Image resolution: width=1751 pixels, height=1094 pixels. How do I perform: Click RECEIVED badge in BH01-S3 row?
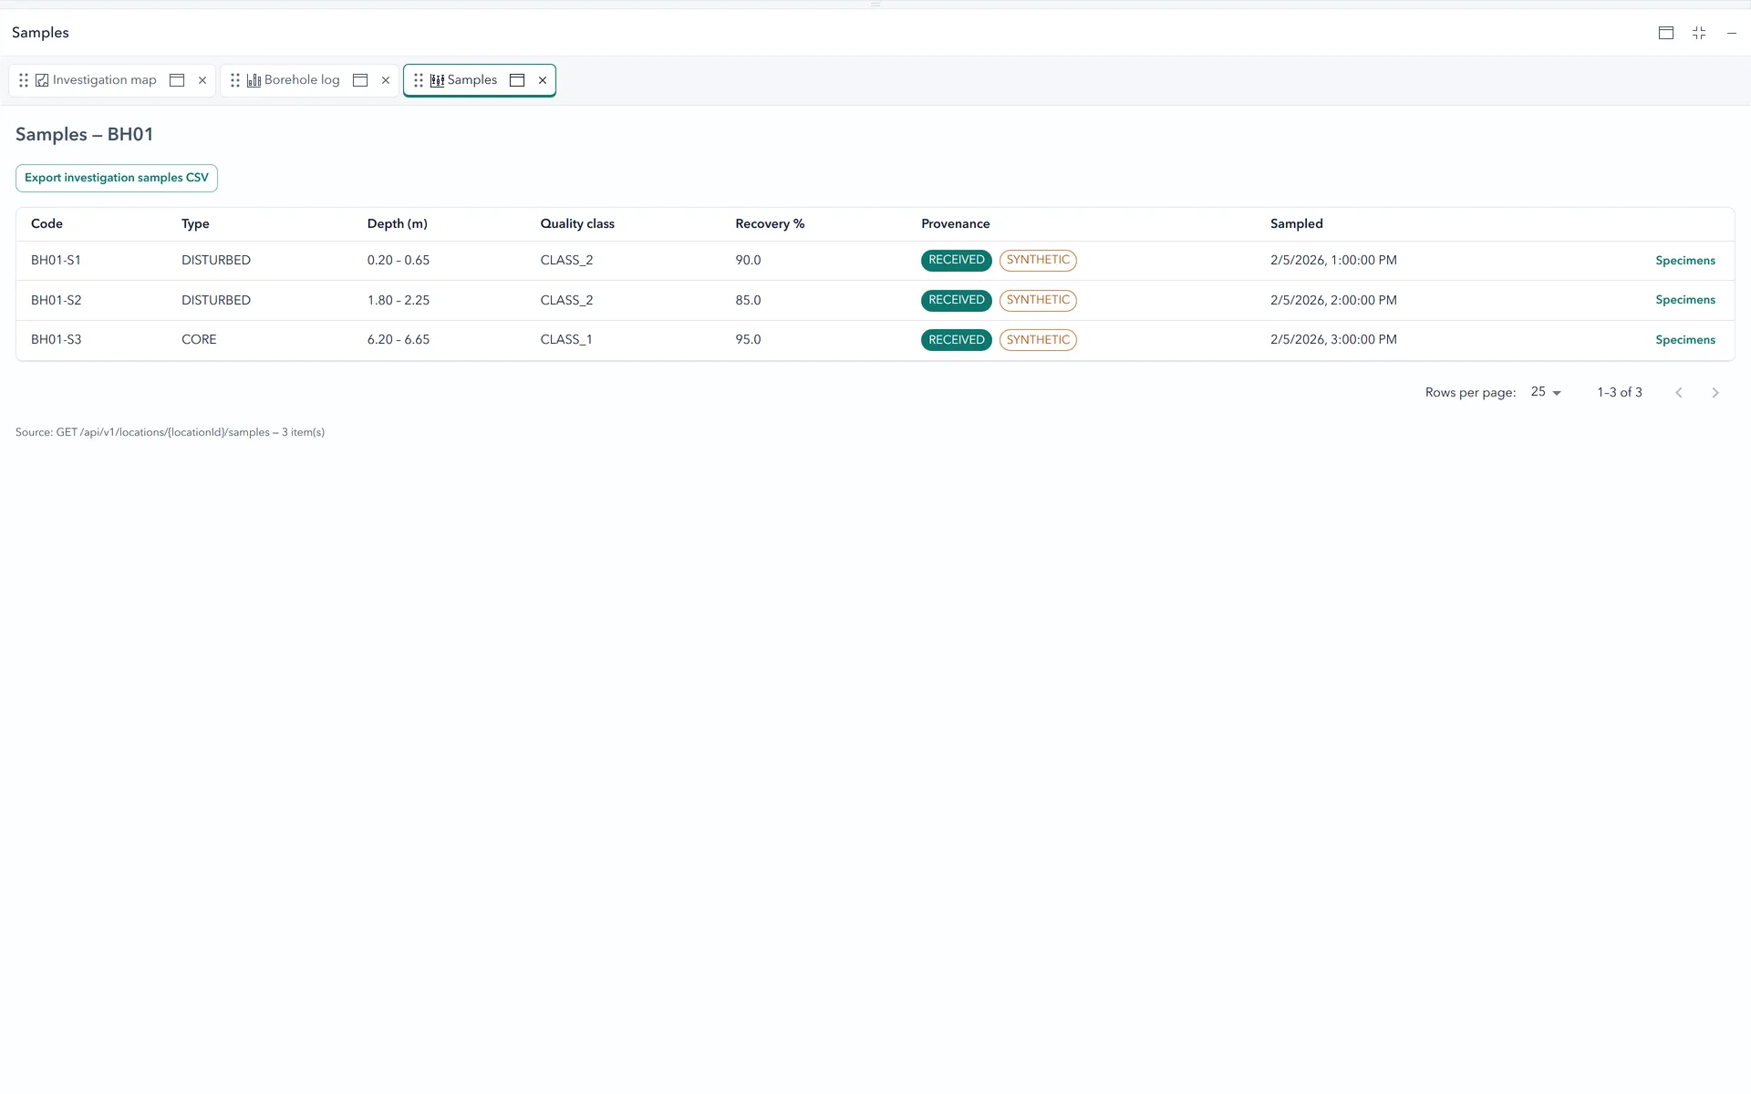957,340
